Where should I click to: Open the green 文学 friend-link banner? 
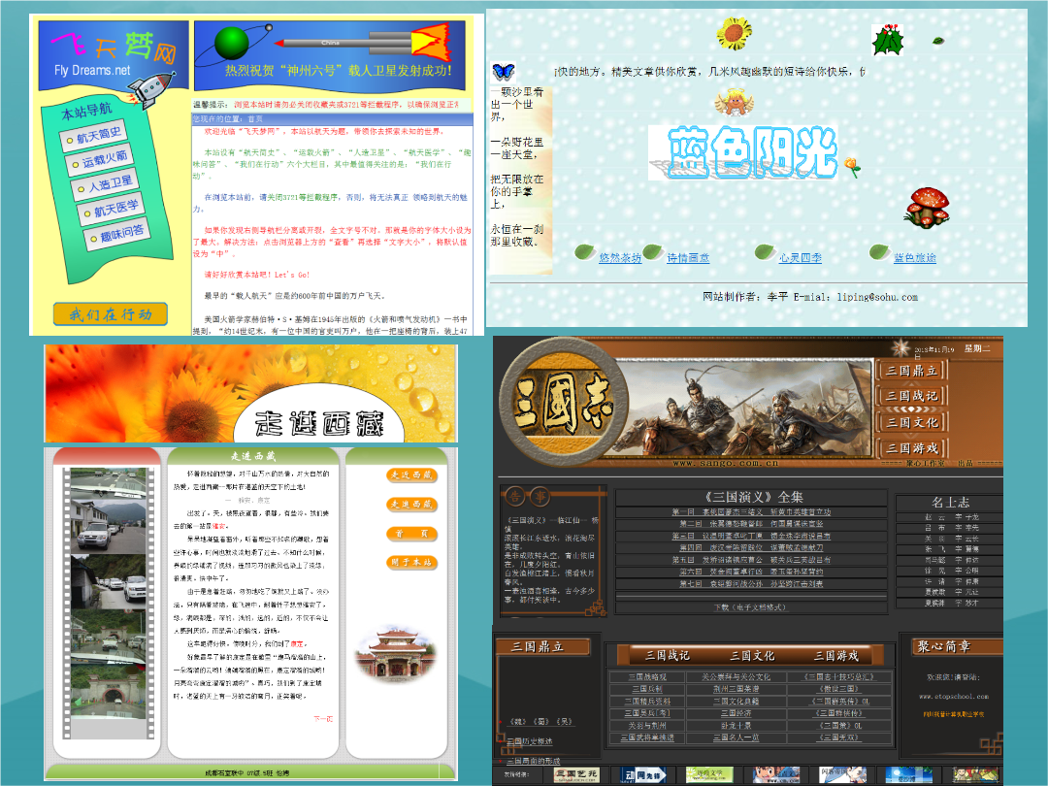709,775
